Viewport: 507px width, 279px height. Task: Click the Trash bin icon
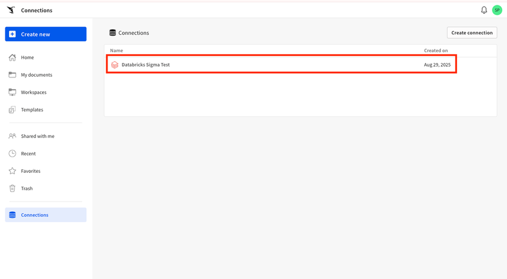point(12,188)
